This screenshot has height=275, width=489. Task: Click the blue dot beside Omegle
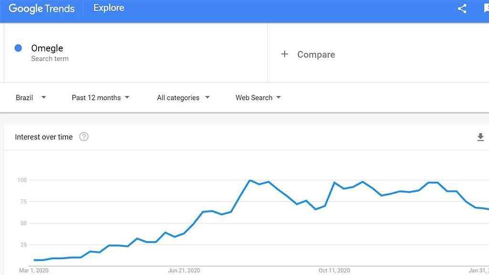click(x=18, y=48)
